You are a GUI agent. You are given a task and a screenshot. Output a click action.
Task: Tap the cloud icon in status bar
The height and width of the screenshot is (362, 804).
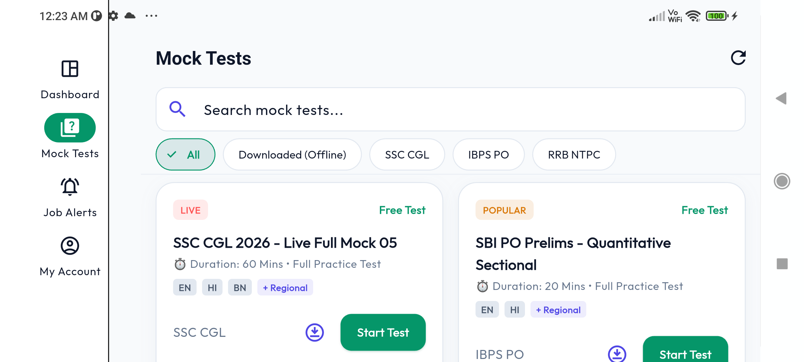130,16
